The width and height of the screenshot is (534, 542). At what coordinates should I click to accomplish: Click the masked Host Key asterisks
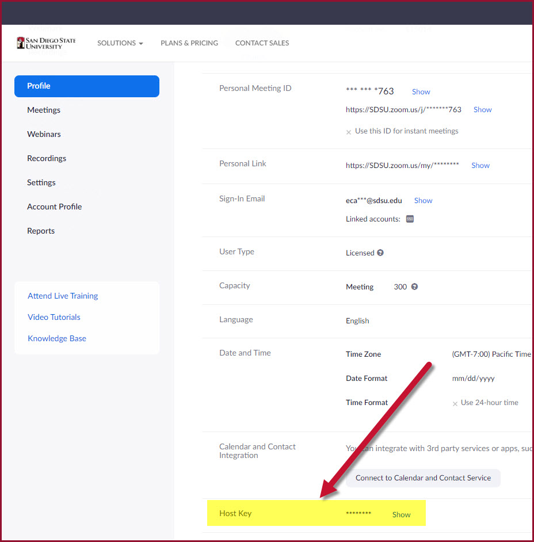[x=358, y=513]
